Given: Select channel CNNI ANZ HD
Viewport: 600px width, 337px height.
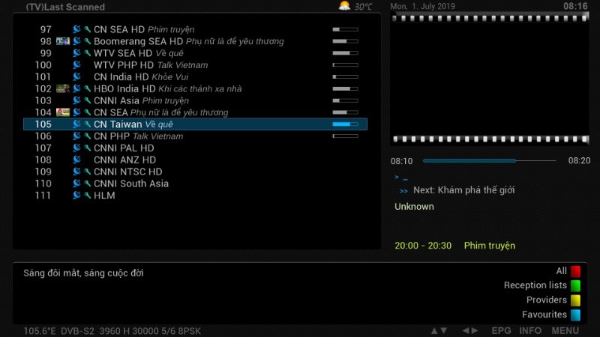Looking at the screenshot, I should click(195, 160).
